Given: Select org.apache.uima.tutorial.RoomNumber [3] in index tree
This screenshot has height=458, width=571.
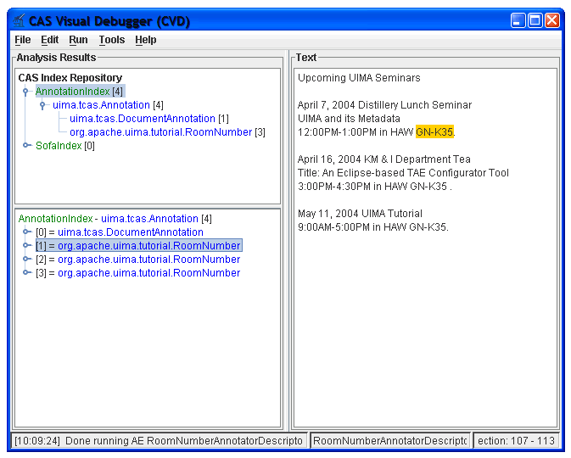Looking at the screenshot, I should click(161, 132).
